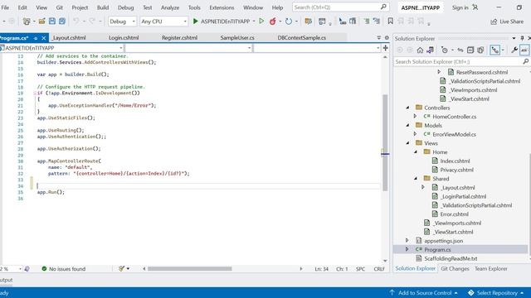Collapse the if-block outline at line 19

[x=35, y=93]
